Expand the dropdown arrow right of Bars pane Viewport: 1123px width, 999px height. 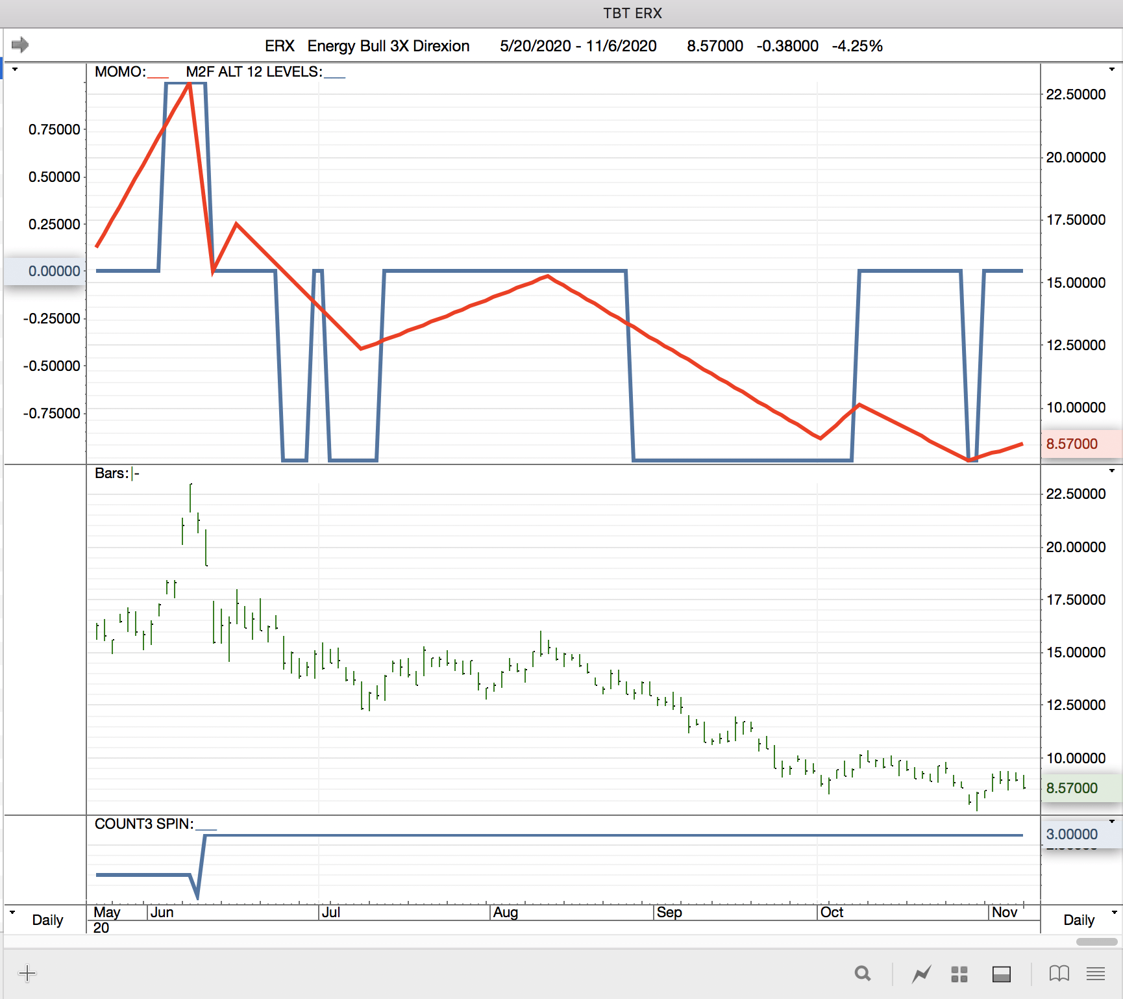pos(1111,471)
